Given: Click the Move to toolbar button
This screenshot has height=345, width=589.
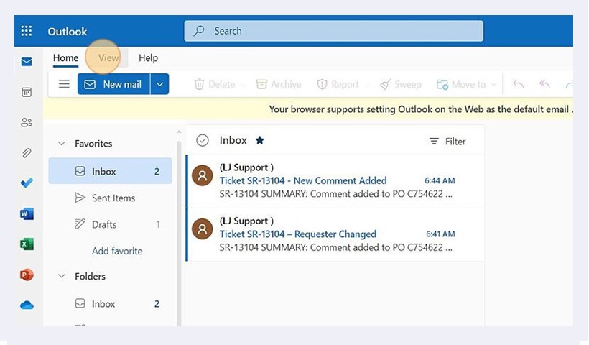Looking at the screenshot, I should click(x=462, y=84).
